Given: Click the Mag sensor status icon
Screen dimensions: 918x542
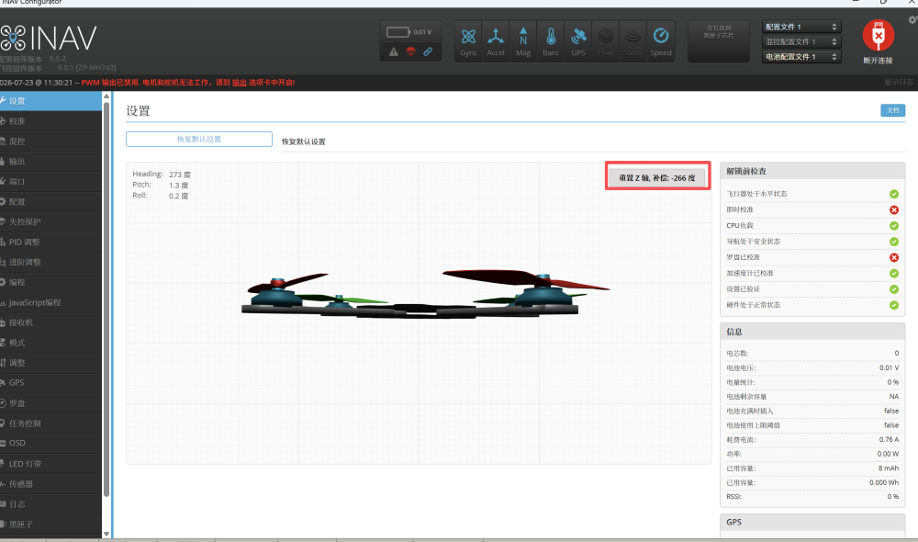Looking at the screenshot, I should (523, 41).
